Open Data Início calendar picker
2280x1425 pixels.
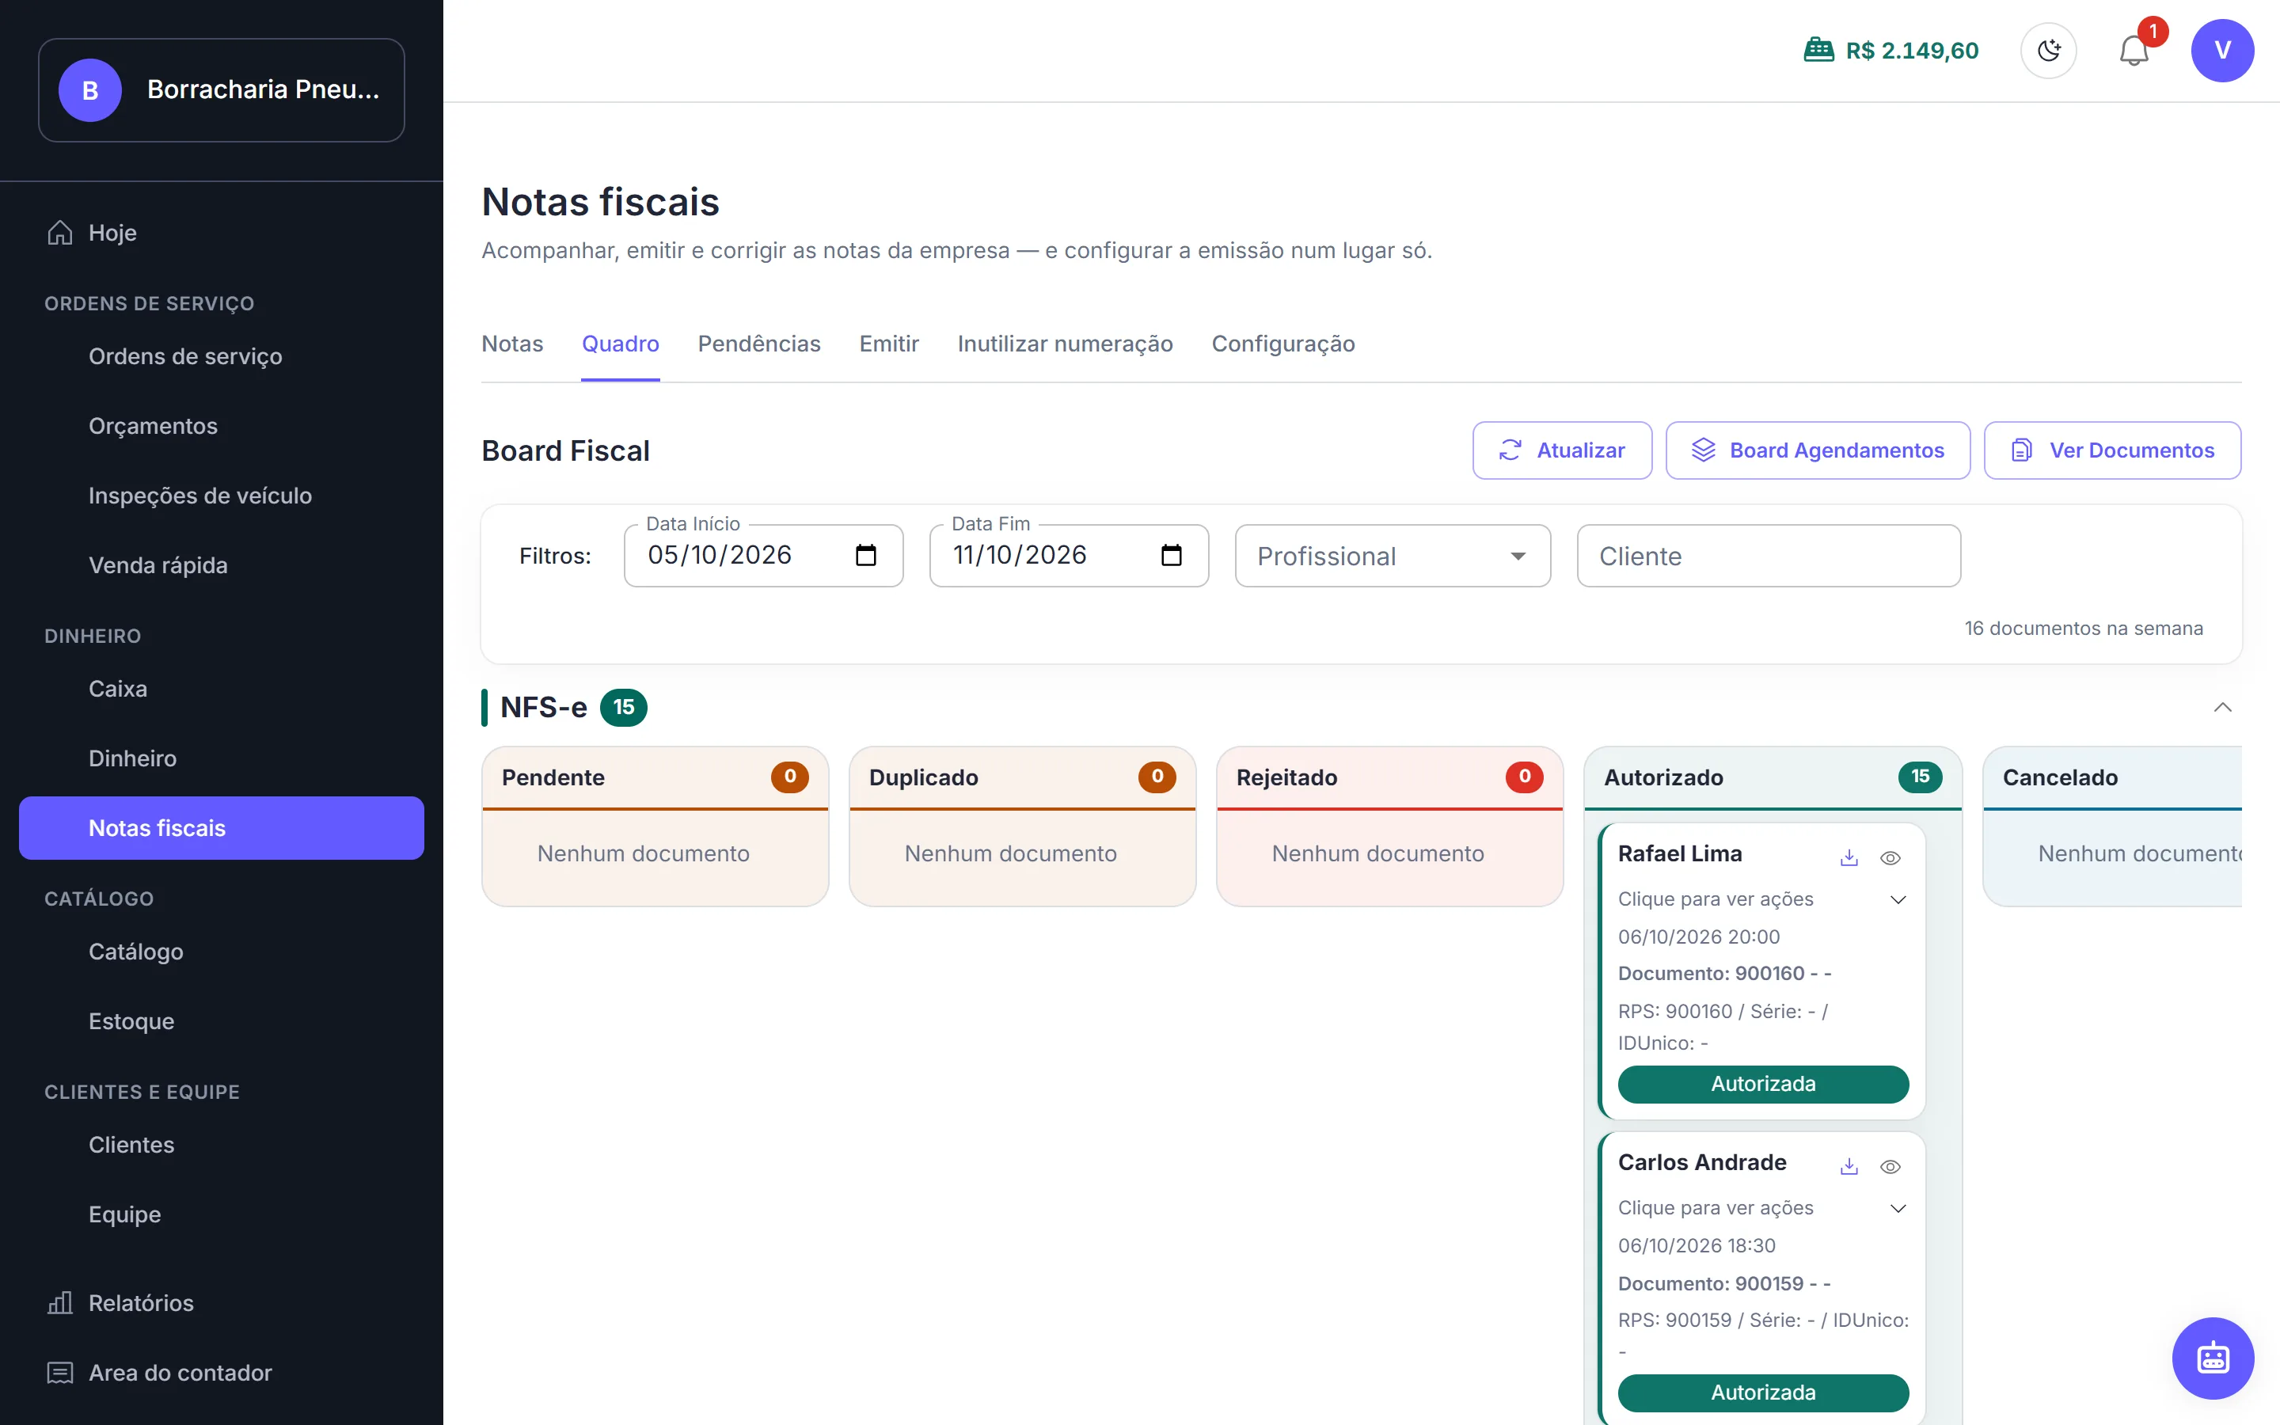[866, 555]
